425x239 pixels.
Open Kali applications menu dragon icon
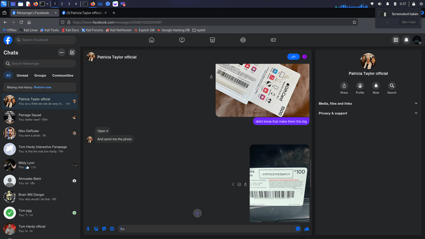[x=4, y=4]
